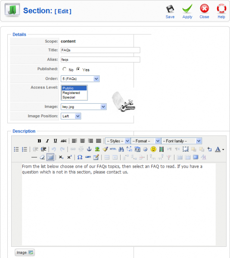Insert an unordered bullet list

pos(16,149)
